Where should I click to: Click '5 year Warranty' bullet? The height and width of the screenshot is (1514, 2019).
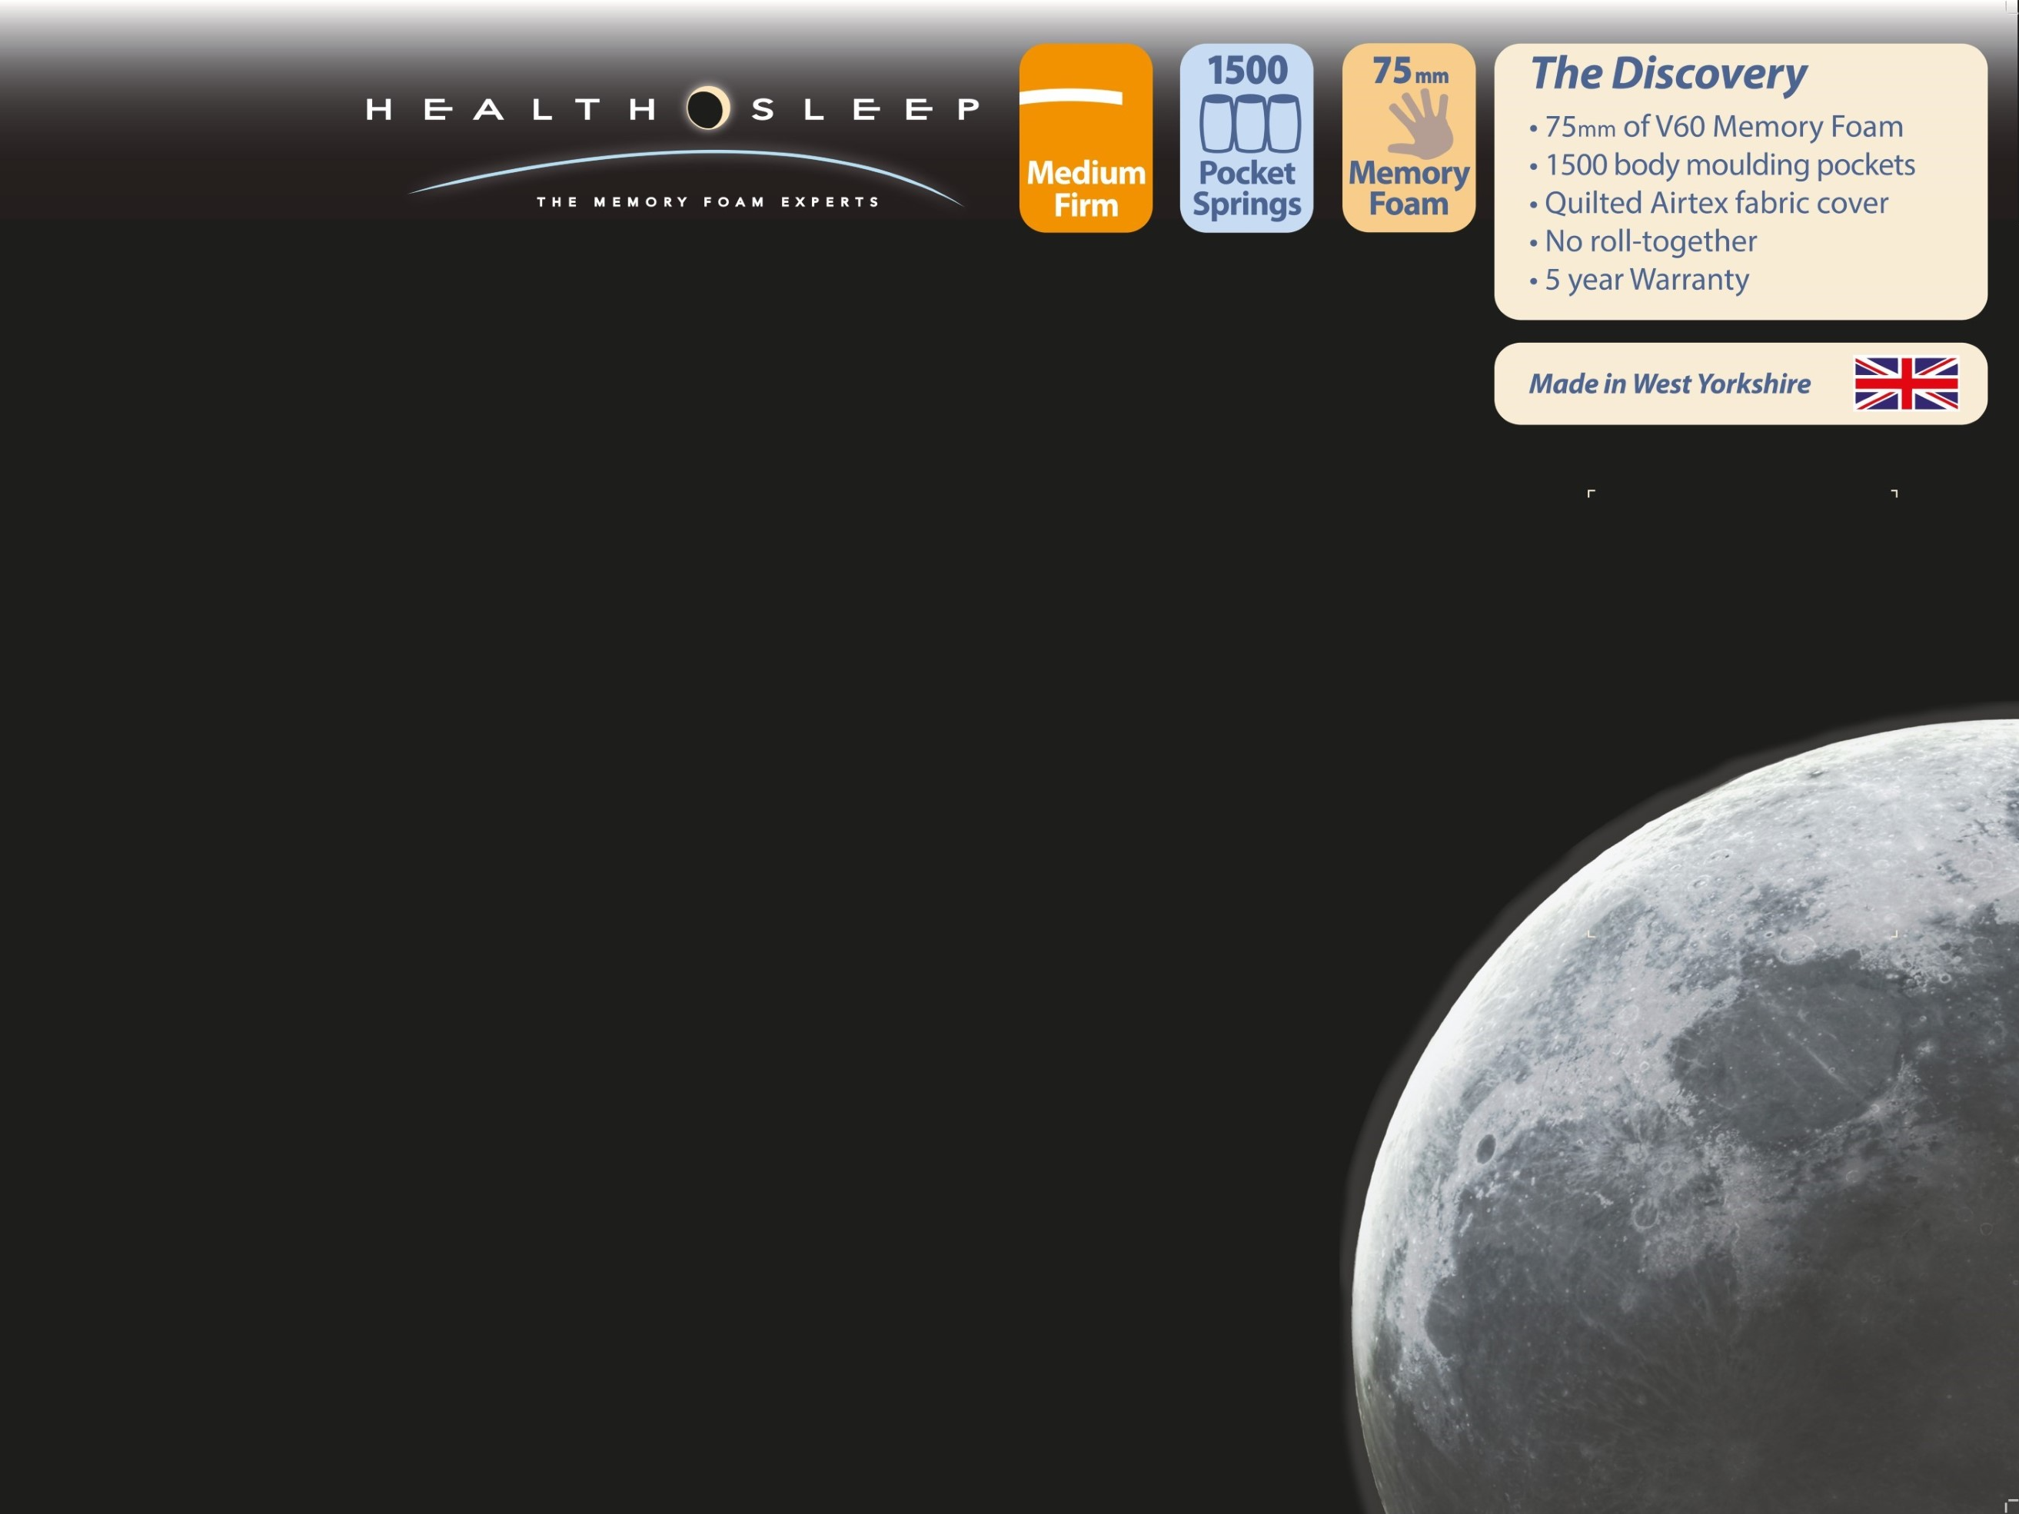click(1638, 281)
